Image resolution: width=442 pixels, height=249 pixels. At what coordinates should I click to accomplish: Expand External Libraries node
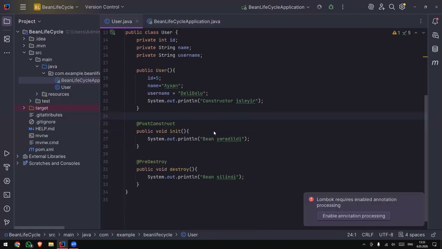18,156
